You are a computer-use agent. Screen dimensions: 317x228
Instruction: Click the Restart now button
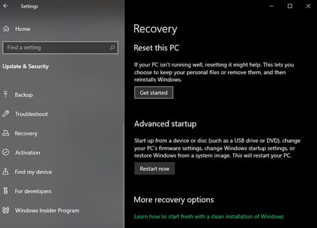click(155, 168)
